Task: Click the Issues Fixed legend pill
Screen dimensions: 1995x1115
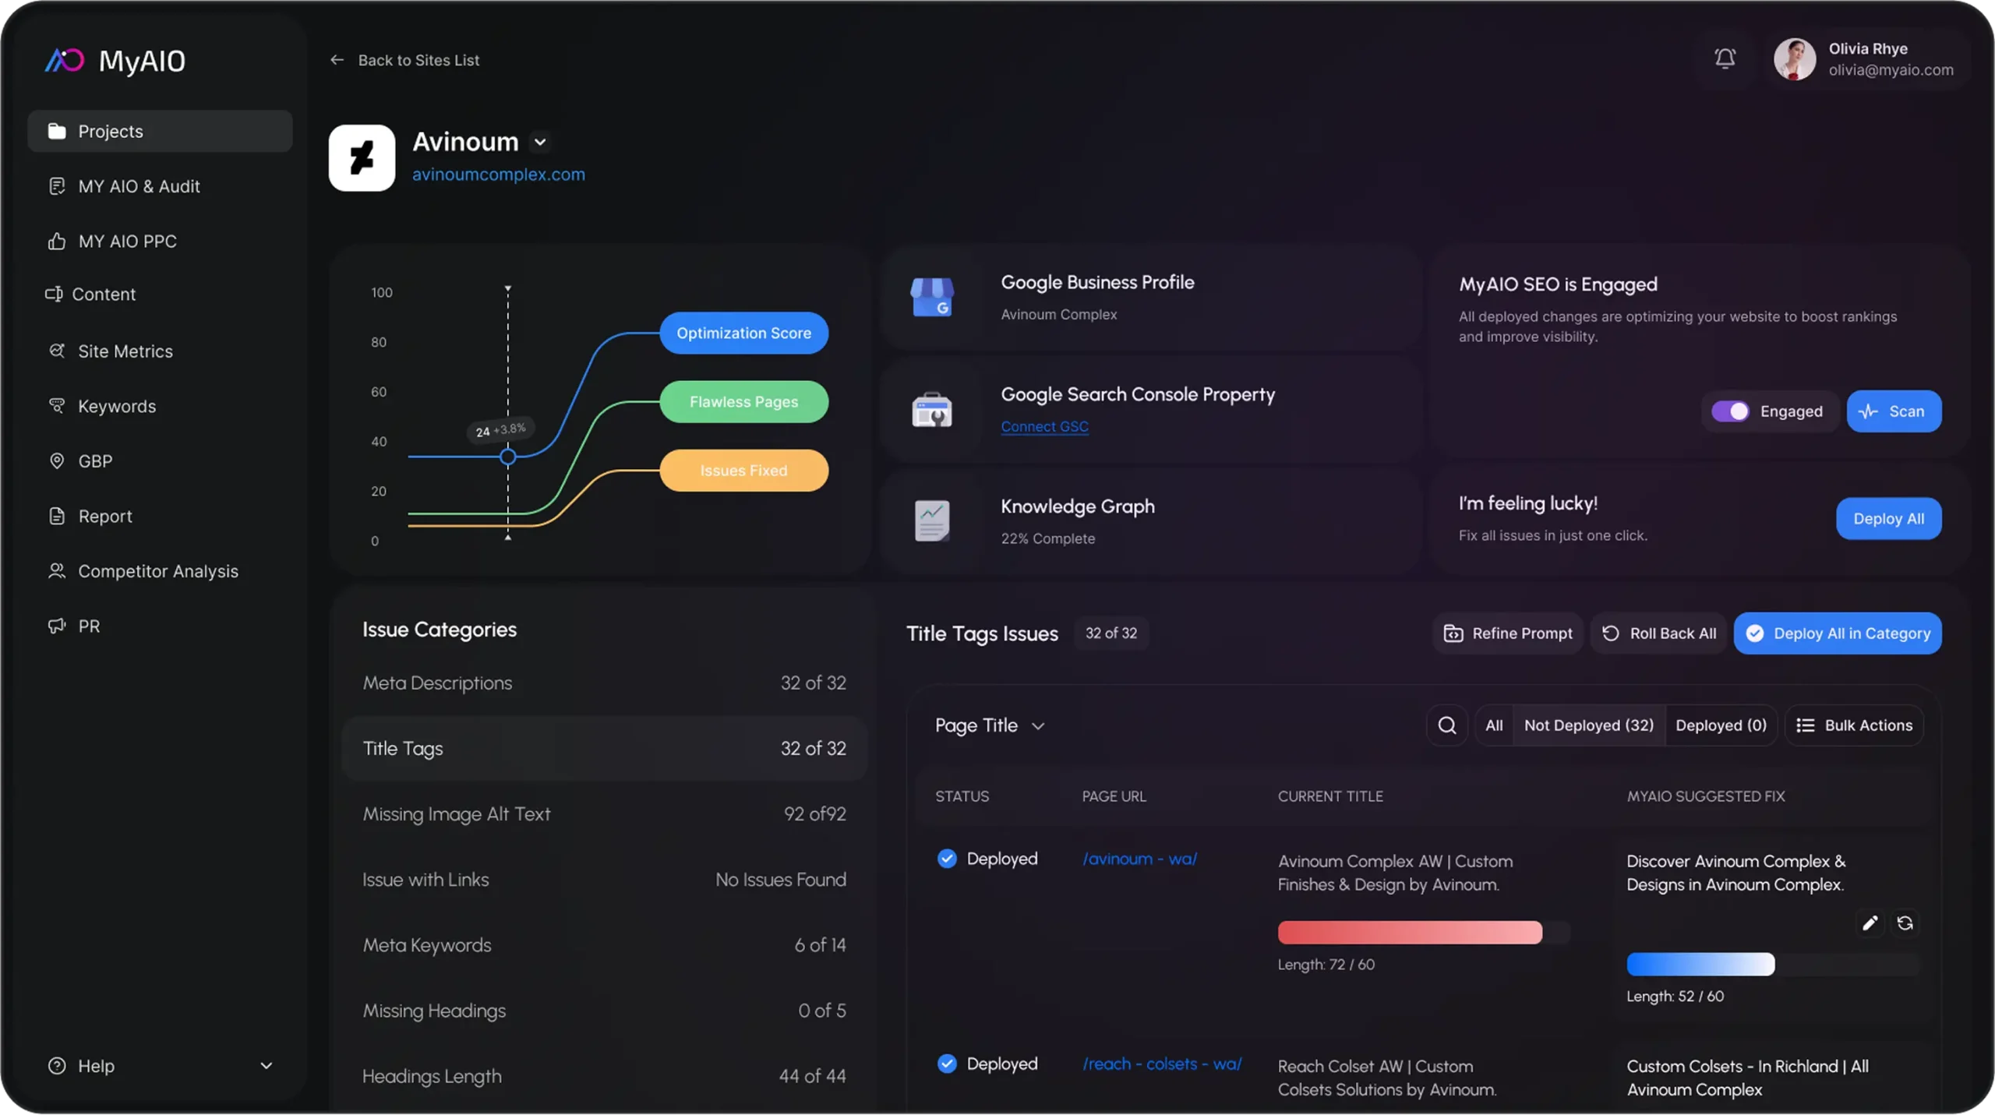Action: [x=743, y=471]
